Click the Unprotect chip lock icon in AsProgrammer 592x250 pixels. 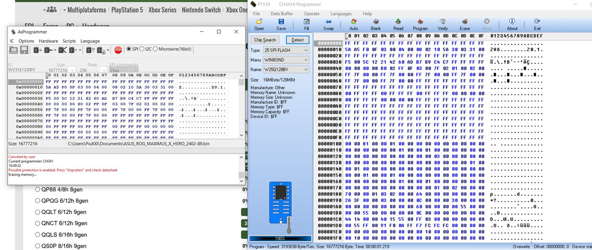(101, 50)
